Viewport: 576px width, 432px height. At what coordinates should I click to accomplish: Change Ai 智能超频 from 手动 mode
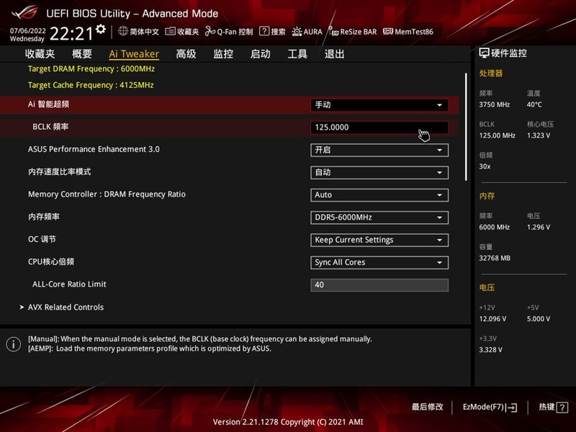(x=379, y=105)
